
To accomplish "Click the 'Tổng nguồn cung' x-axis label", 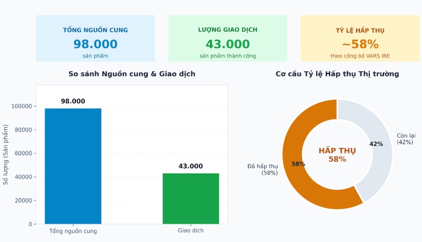I will pos(73,231).
